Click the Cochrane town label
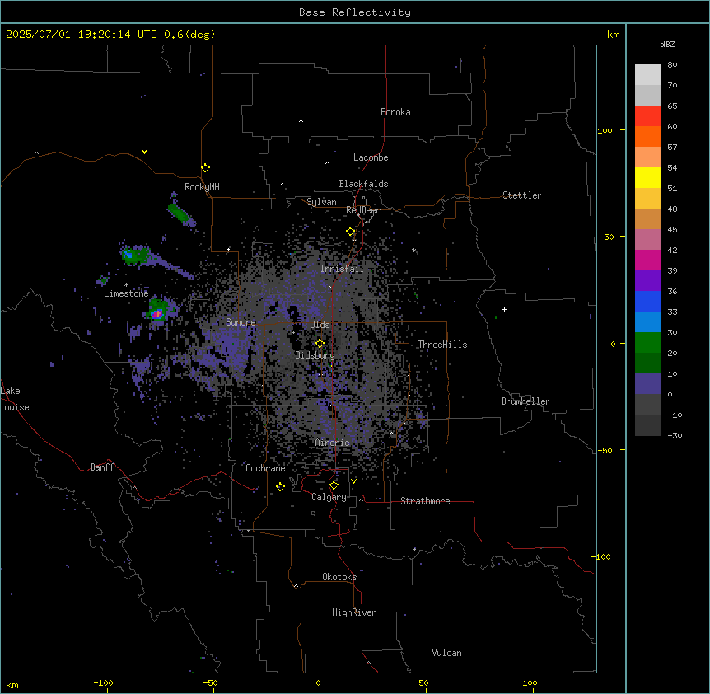This screenshot has height=694, width=710. pyautogui.click(x=265, y=468)
